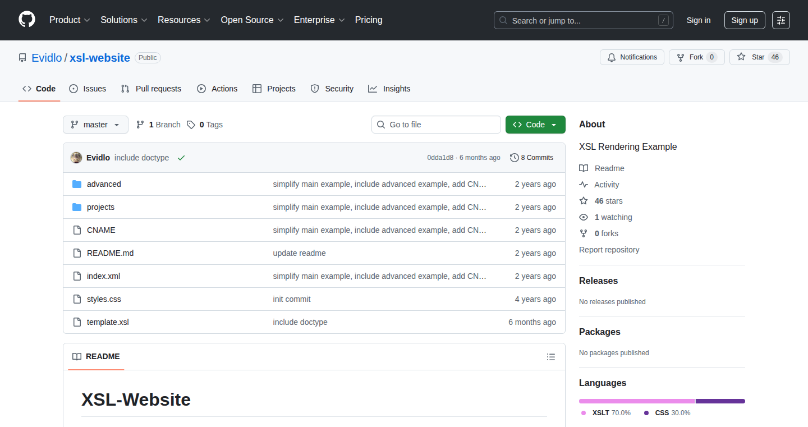Open the 'update readme' commit message

(x=299, y=253)
